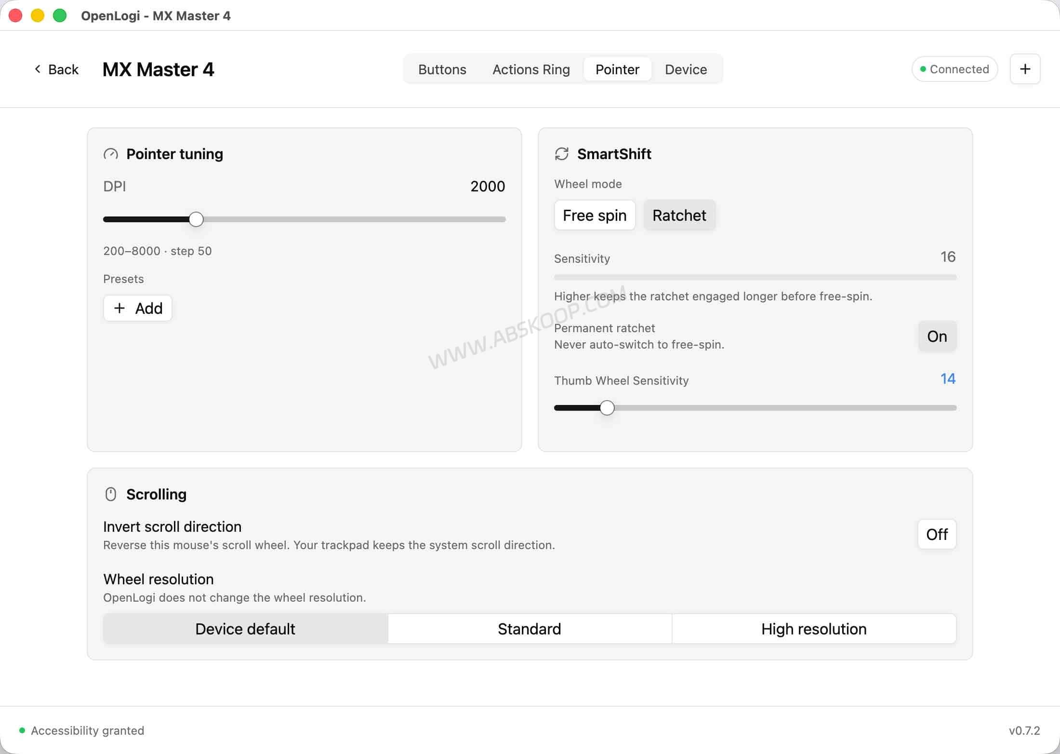Click the 200–8000 · step 50 range text
1060x754 pixels.
(x=158, y=251)
